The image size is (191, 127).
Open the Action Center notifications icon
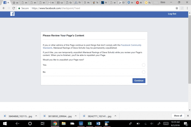click(x=186, y=124)
